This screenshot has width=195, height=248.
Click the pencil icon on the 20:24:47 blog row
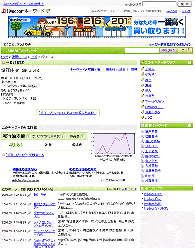point(29,213)
